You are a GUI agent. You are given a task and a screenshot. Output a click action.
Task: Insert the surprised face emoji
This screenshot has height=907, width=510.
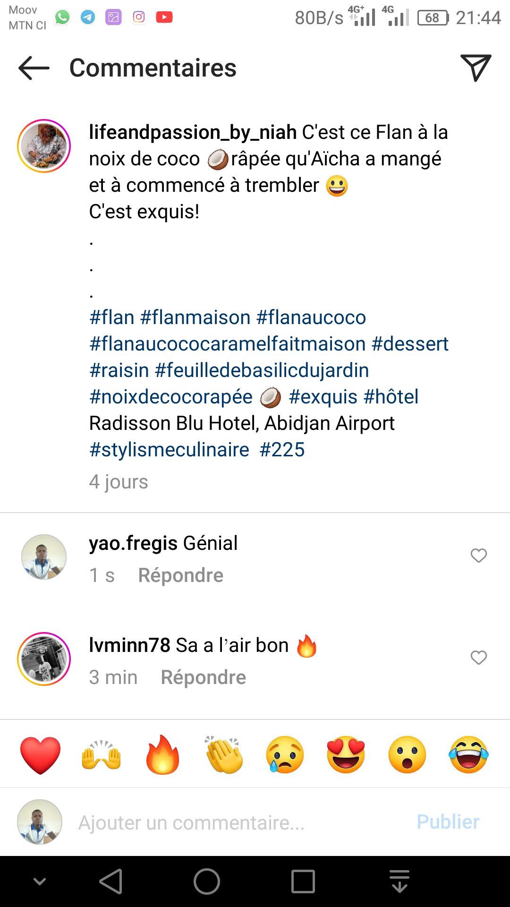[x=407, y=754]
